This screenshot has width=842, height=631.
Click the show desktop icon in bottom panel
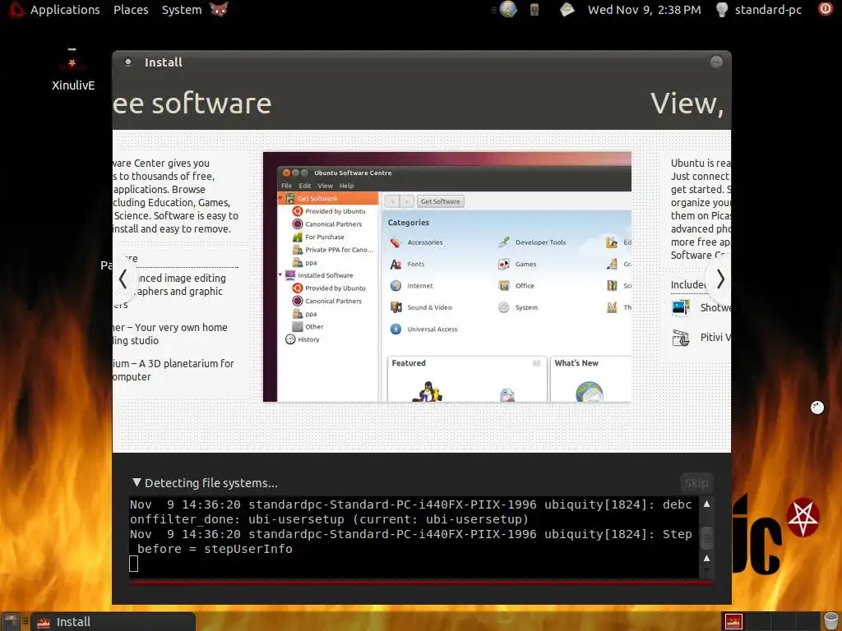[11, 621]
